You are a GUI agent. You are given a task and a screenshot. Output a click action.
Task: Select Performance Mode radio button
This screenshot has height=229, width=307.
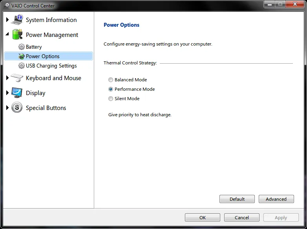coord(111,89)
